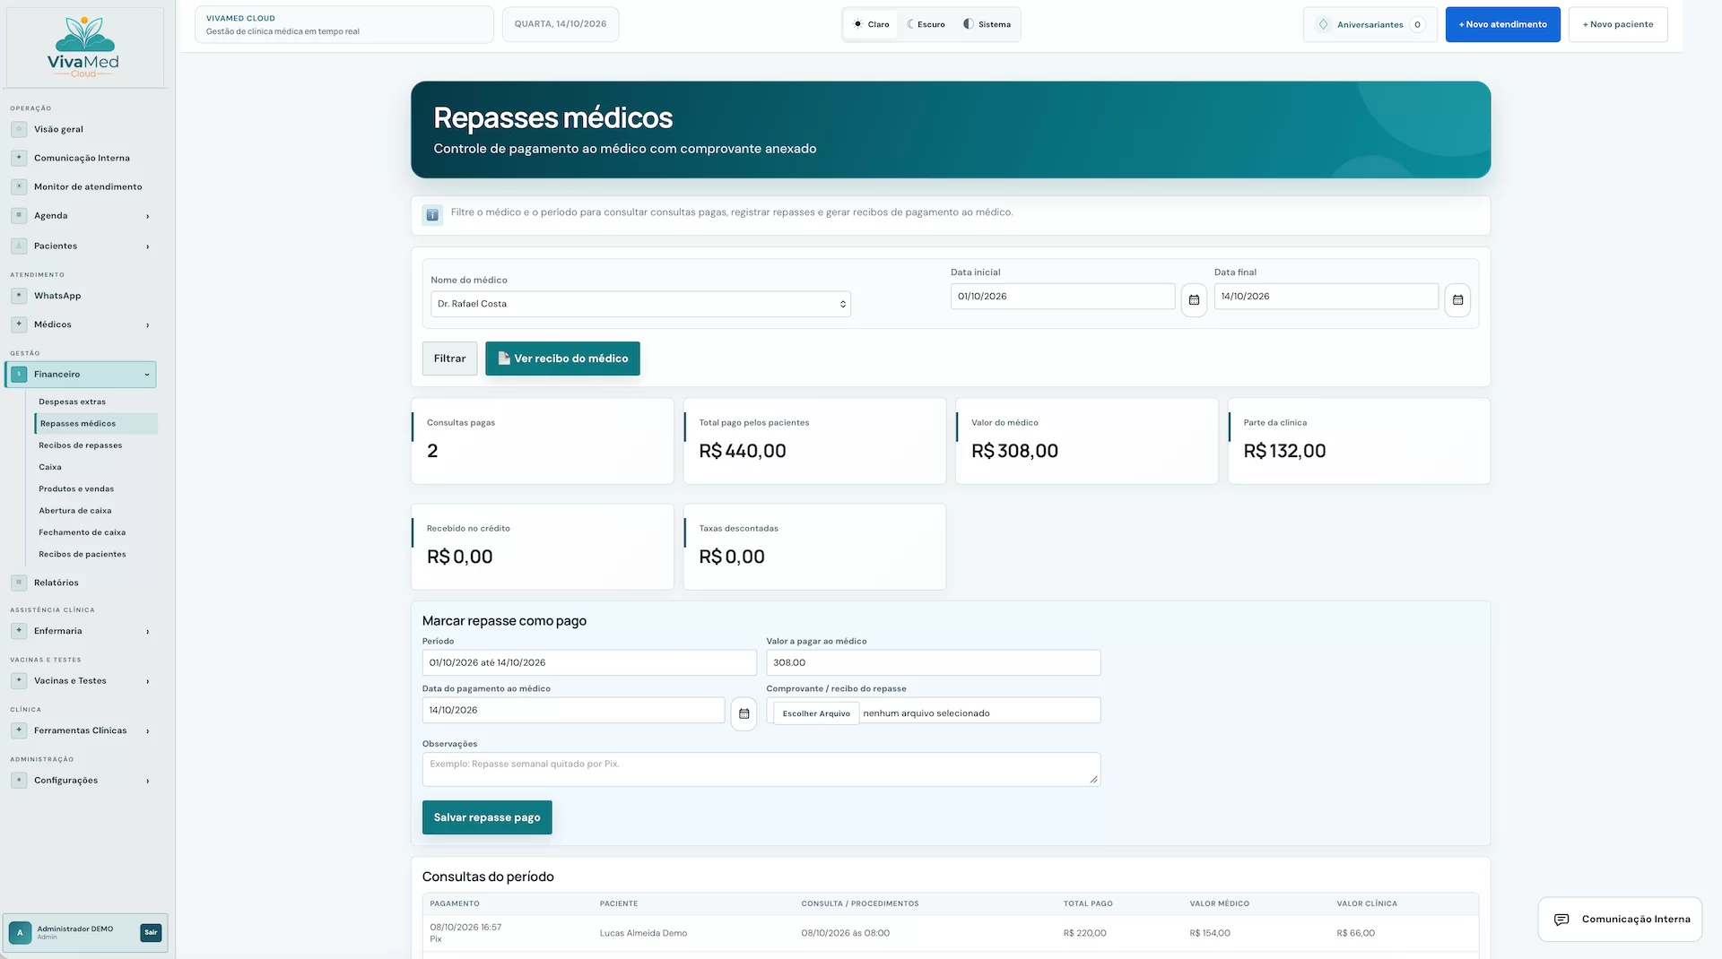Switch theme to Claro
This screenshot has width=1722, height=959.
(870, 24)
